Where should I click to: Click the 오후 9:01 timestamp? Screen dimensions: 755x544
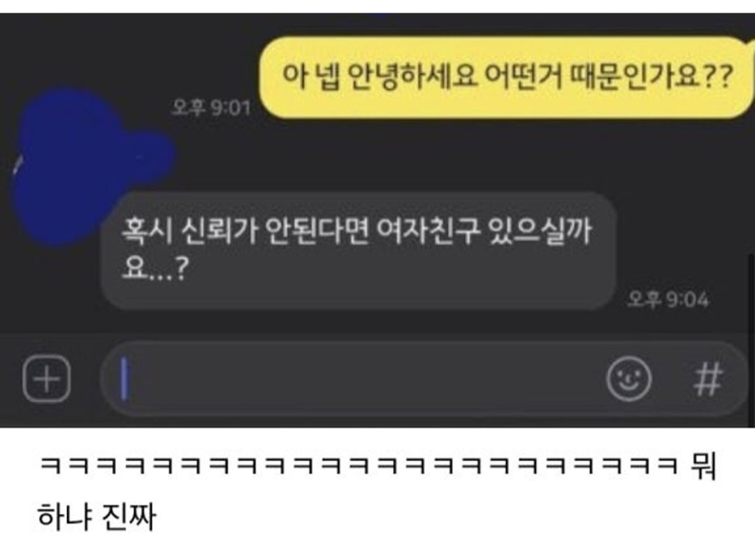click(x=211, y=107)
